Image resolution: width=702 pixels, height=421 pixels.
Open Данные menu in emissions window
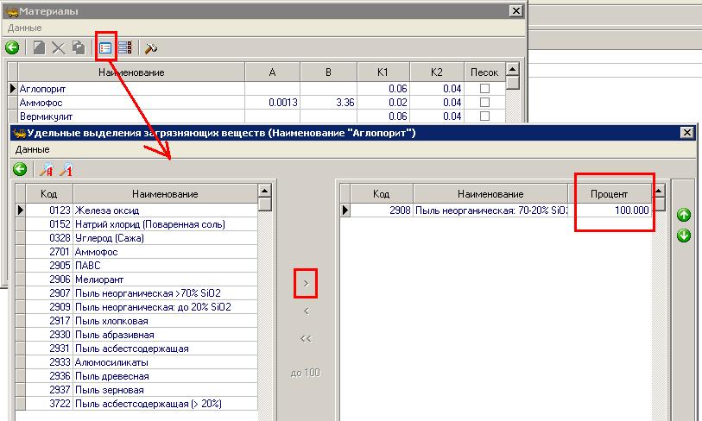click(33, 149)
